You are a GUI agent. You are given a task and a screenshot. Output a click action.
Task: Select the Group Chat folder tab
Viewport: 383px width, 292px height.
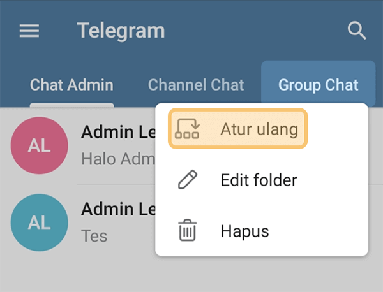point(319,84)
